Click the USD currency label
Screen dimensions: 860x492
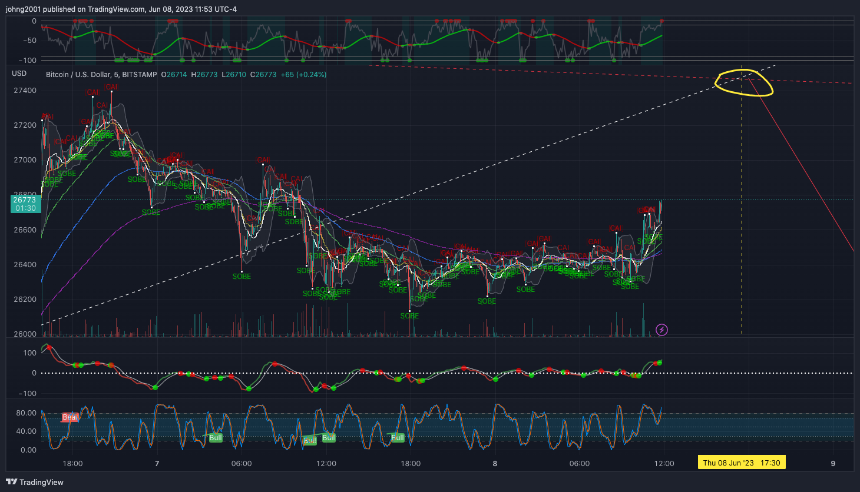coord(19,74)
